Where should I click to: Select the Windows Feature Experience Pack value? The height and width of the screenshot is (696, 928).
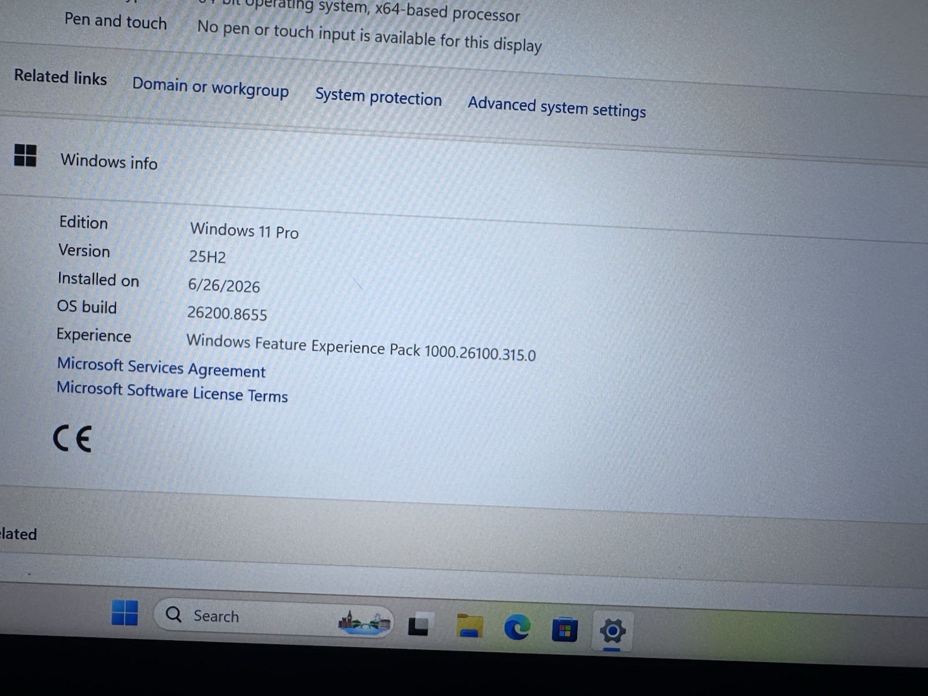[x=361, y=347]
